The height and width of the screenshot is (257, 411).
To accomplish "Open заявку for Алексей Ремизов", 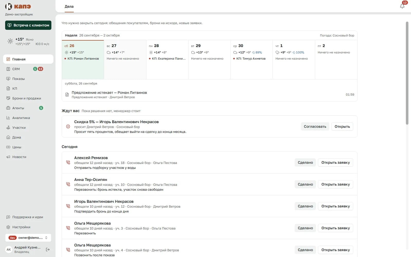I will (335, 162).
